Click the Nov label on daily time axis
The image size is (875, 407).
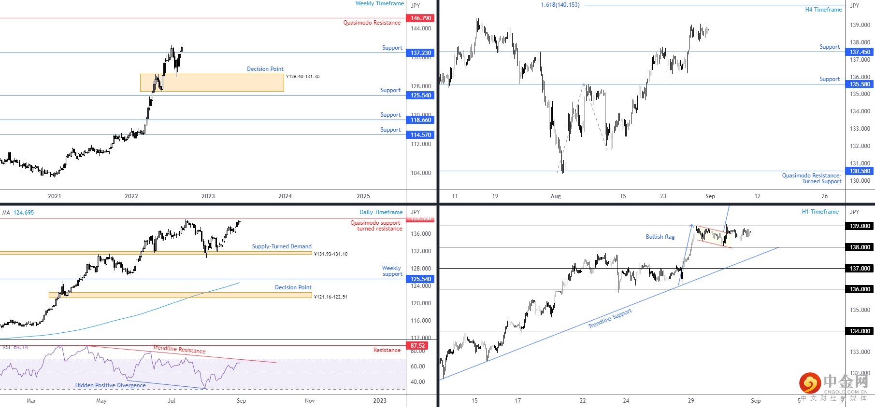coord(310,401)
